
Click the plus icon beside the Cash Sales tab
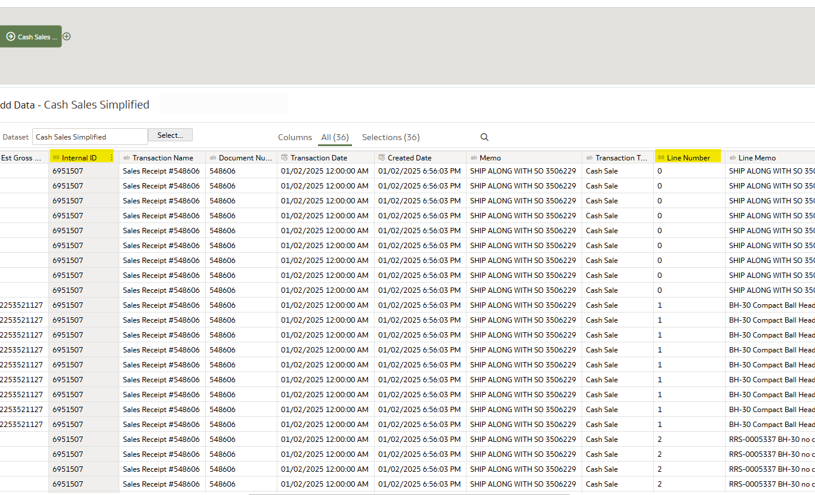coord(66,36)
